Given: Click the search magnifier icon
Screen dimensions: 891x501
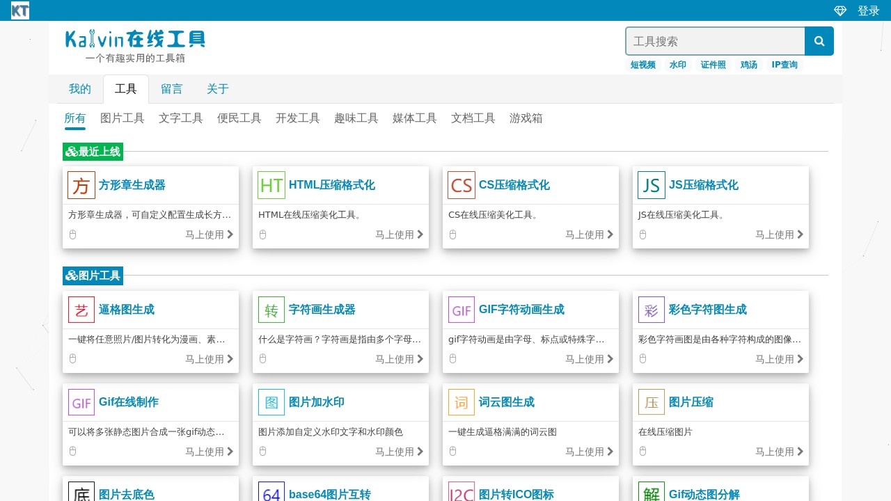Looking at the screenshot, I should tap(819, 41).
